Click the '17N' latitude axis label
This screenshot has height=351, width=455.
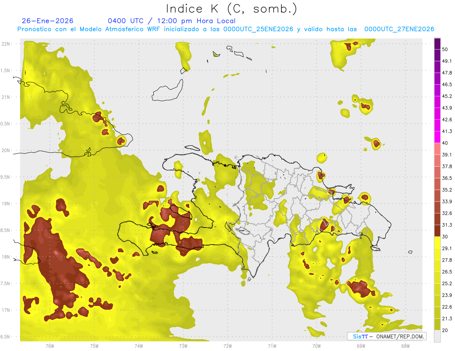[6, 310]
